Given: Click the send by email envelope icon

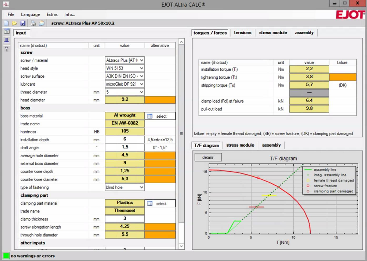Looking at the screenshot, I should (42, 23).
